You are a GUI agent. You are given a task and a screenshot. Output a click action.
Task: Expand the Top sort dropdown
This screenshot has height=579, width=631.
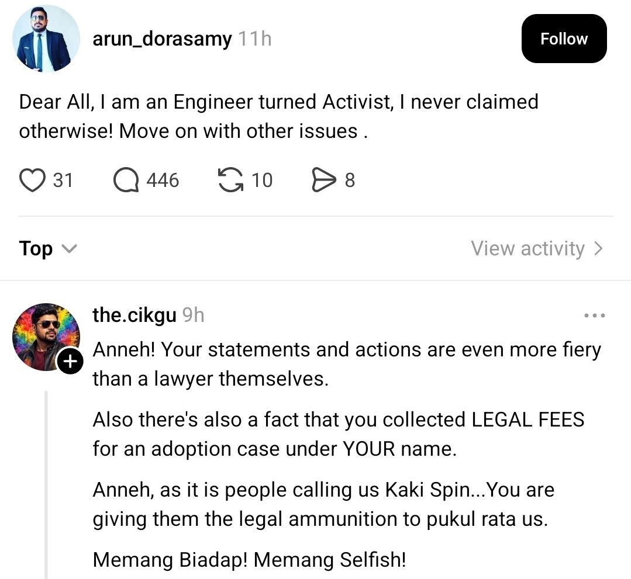point(47,249)
